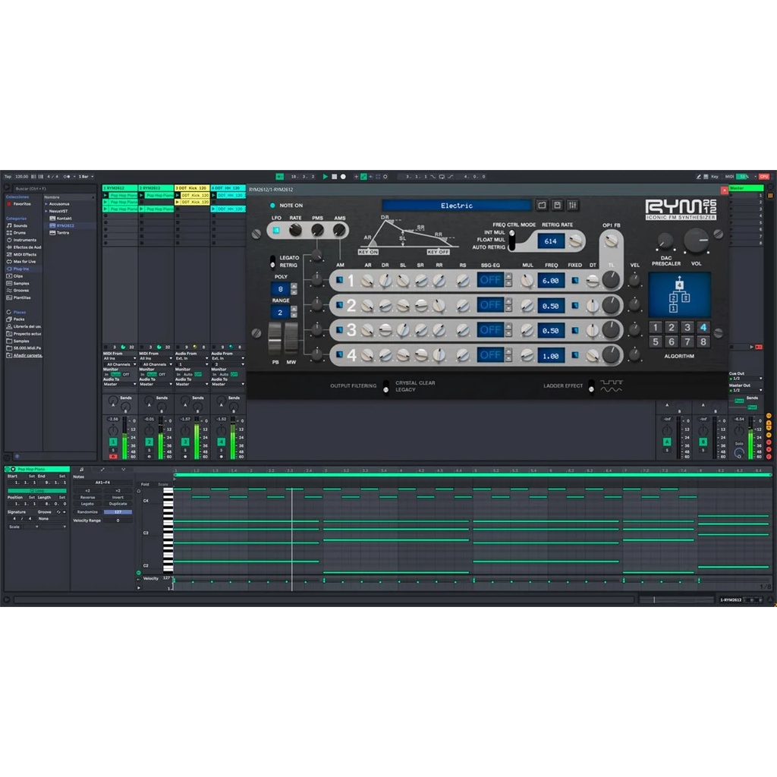Viewport: 777px width, 777px height.
Task: Open the MIDI Effects category
Action: (x=24, y=254)
